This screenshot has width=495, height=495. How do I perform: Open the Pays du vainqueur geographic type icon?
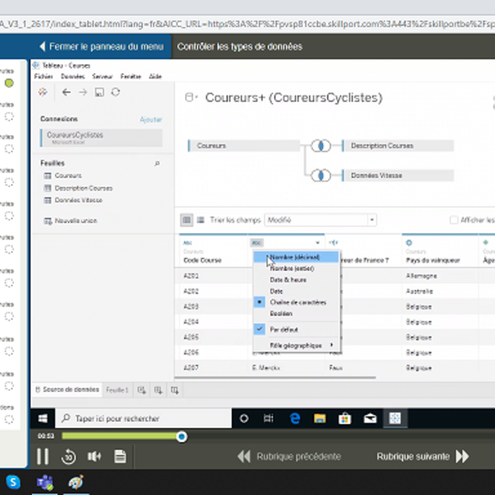click(x=409, y=243)
